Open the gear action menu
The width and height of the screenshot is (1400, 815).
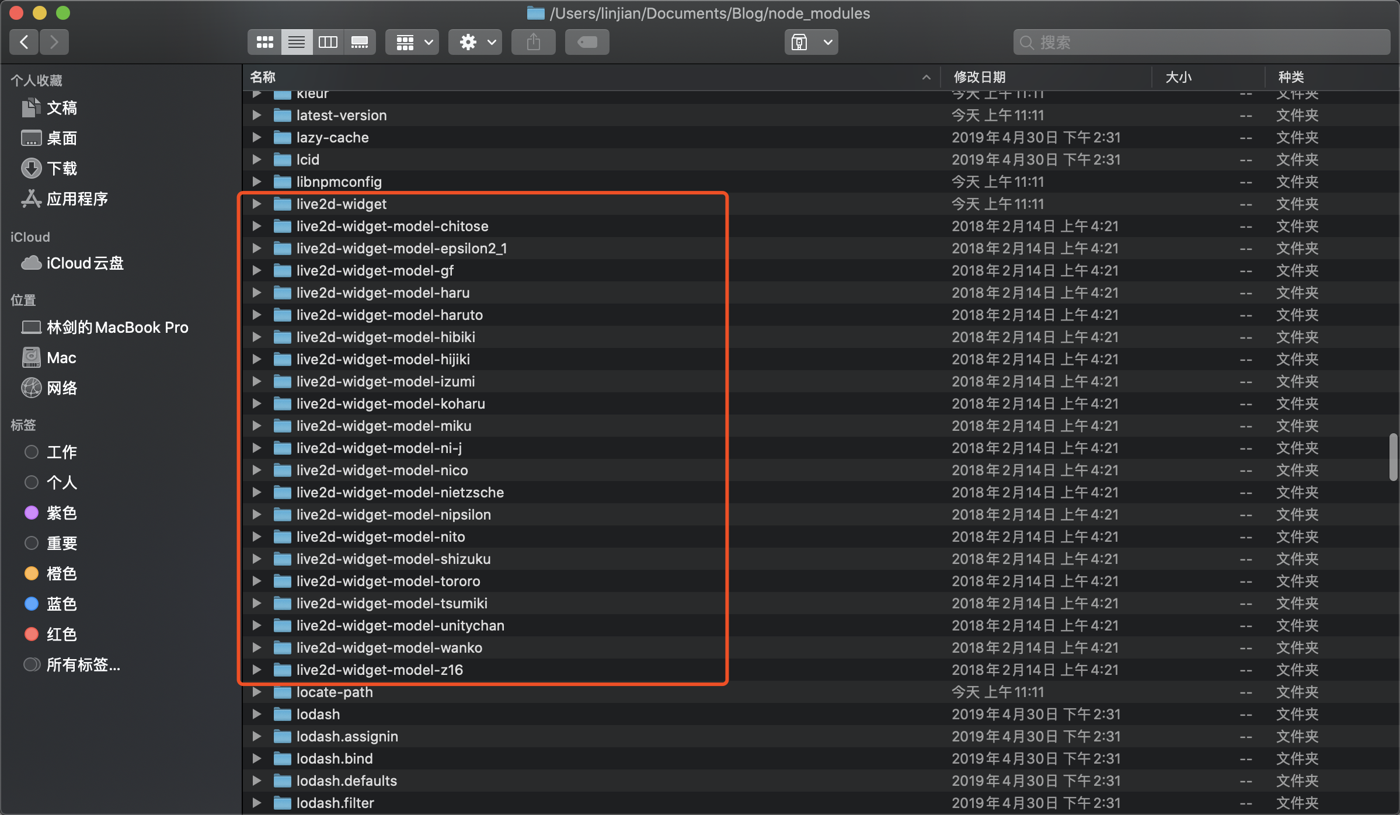pyautogui.click(x=476, y=42)
